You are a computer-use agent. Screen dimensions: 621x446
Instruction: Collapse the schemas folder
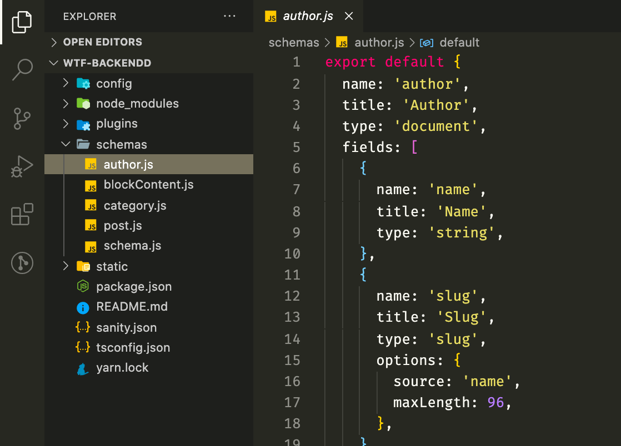[121, 145]
